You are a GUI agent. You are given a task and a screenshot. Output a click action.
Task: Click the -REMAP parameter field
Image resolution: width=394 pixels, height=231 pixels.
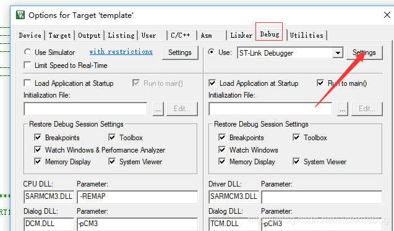137,196
